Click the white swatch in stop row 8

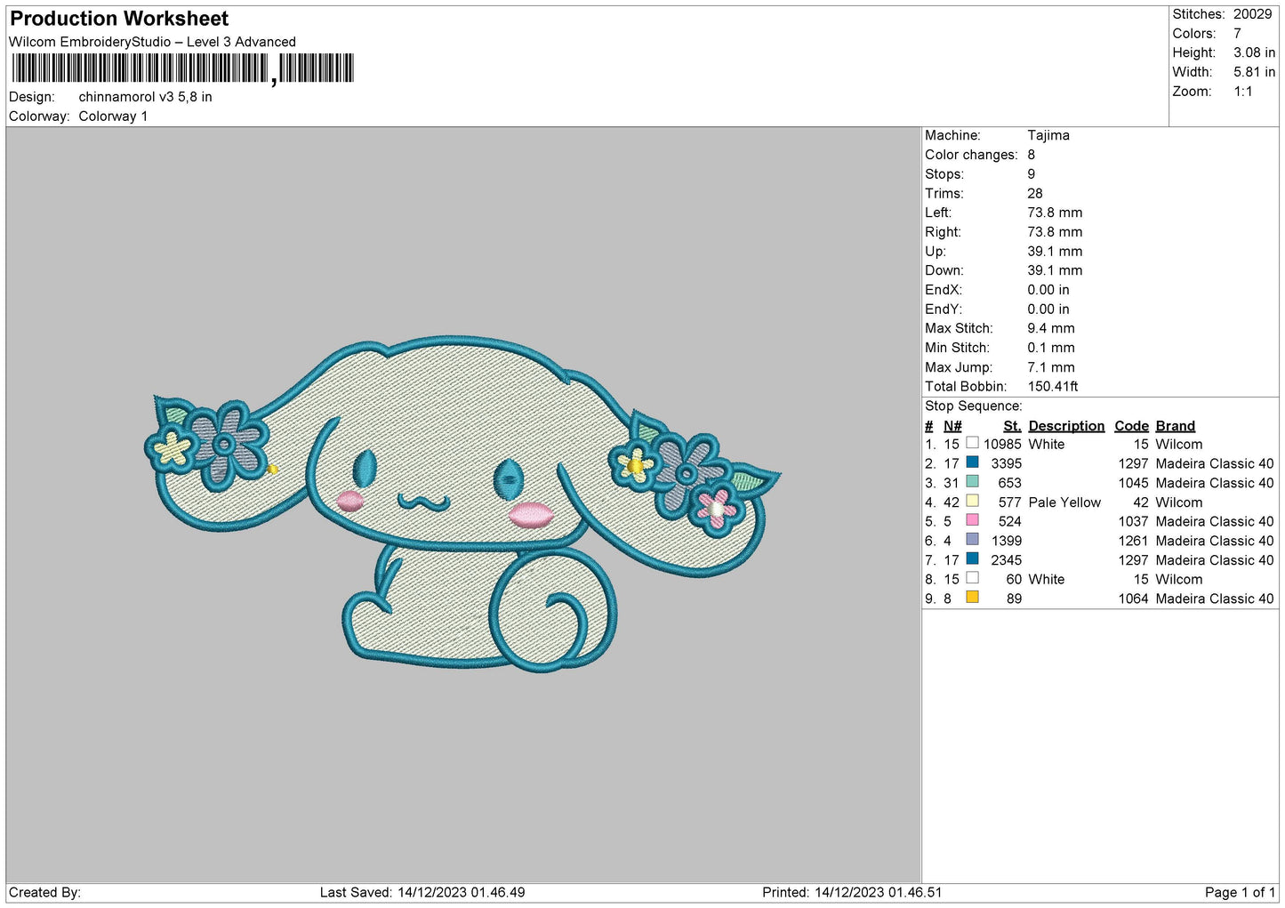pos(972,578)
